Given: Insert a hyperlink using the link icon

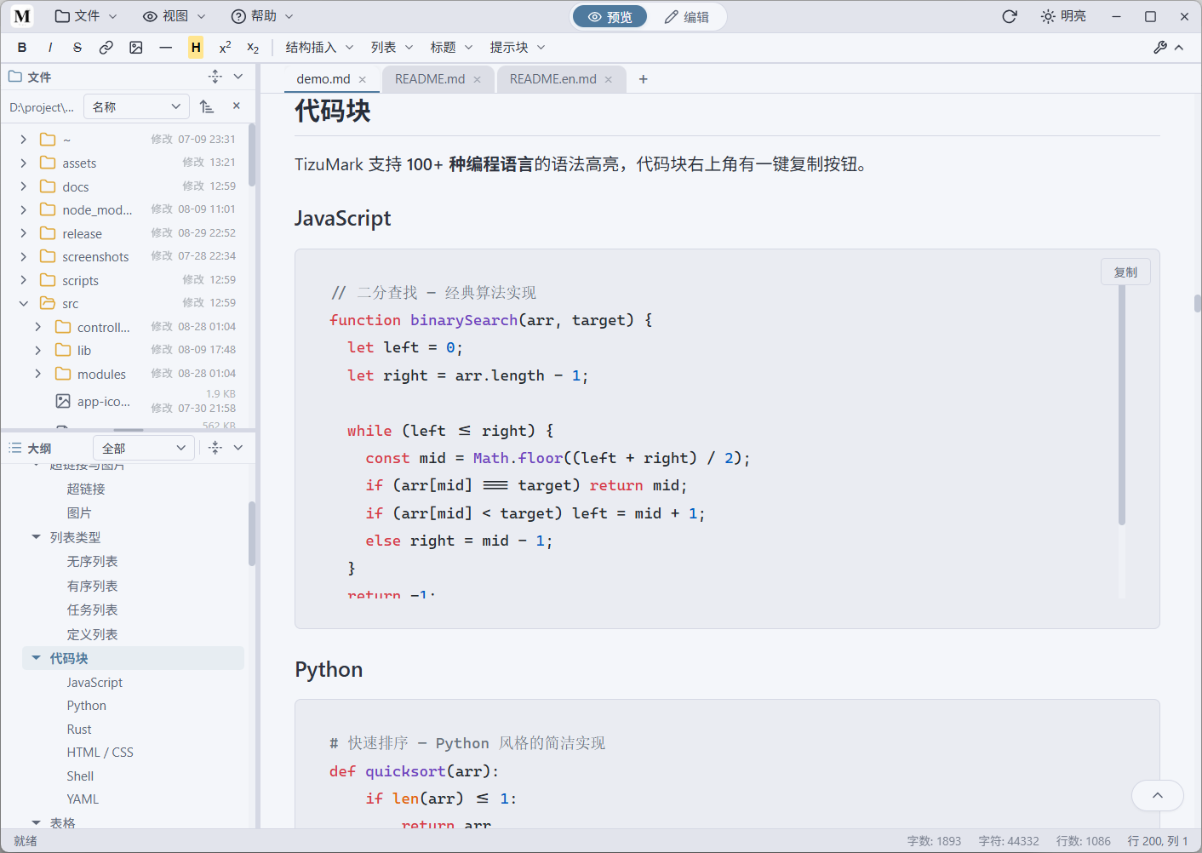Looking at the screenshot, I should click(106, 48).
